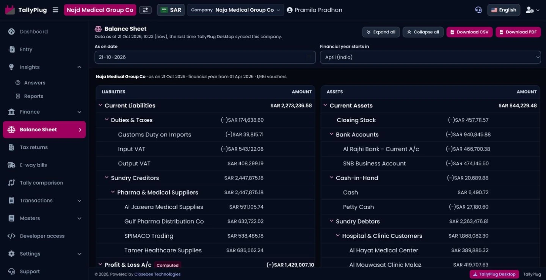The height and width of the screenshot is (280, 546).
Task: Download the balance sheet as CSV
Action: [x=469, y=32]
